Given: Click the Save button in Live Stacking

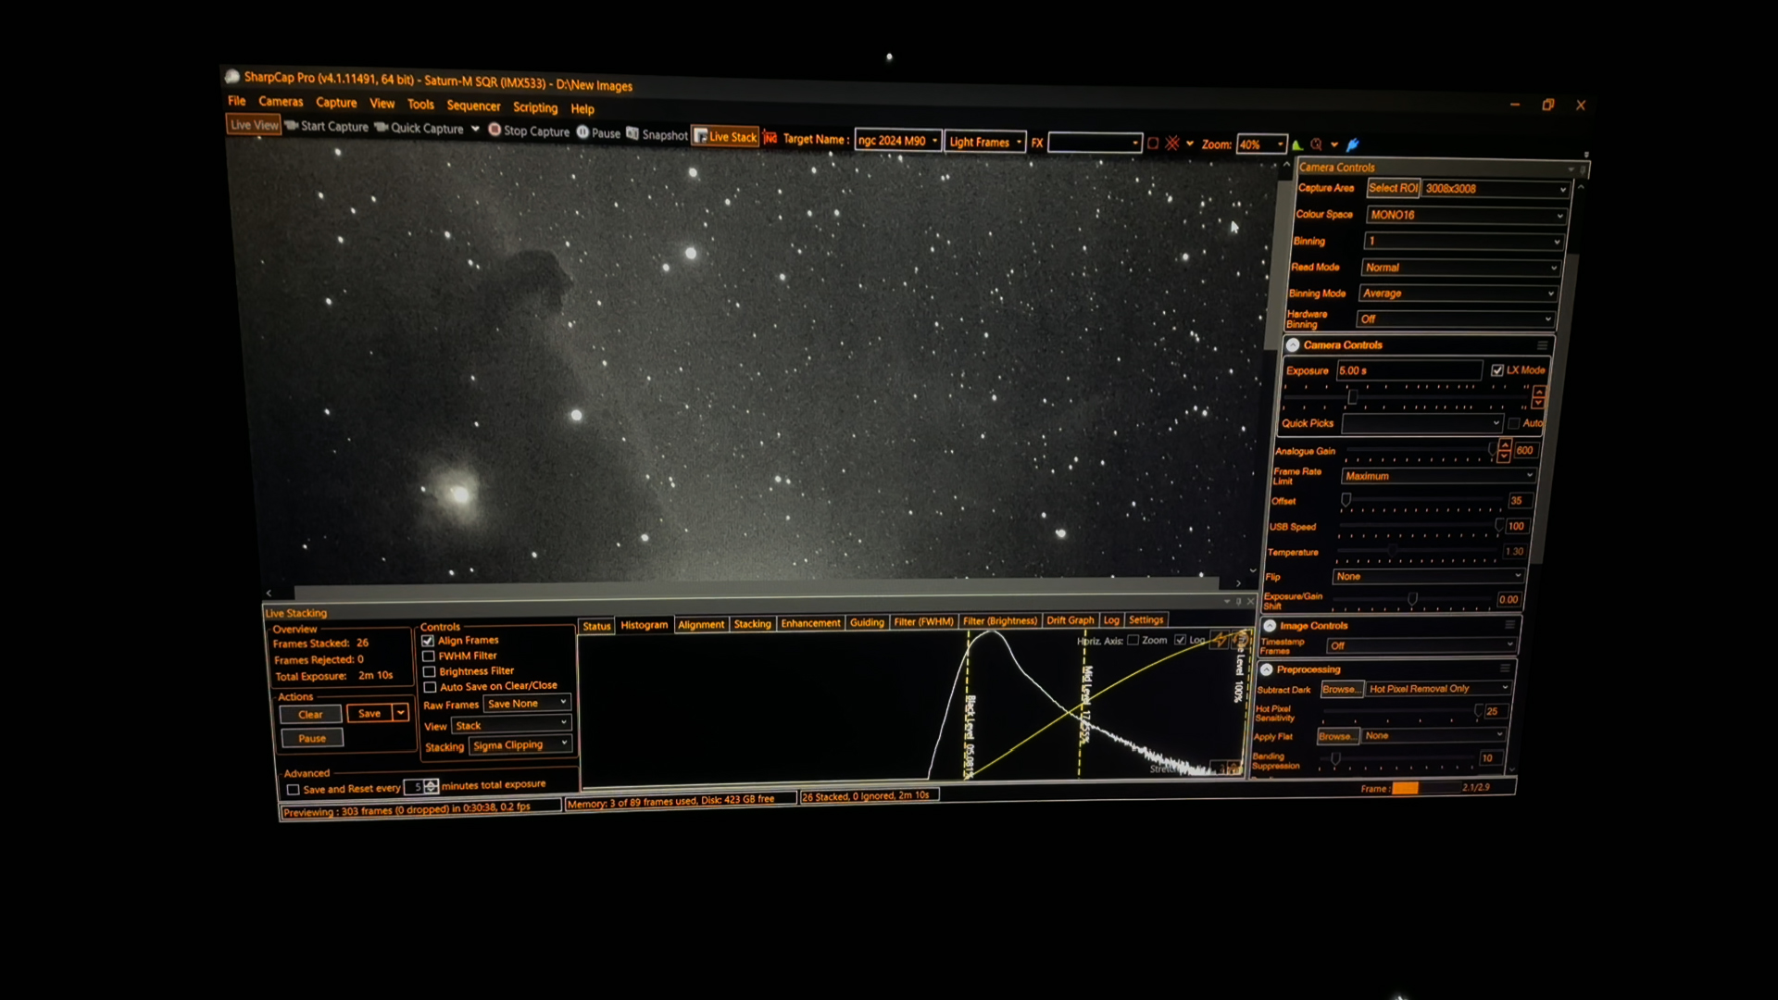Looking at the screenshot, I should [369, 713].
